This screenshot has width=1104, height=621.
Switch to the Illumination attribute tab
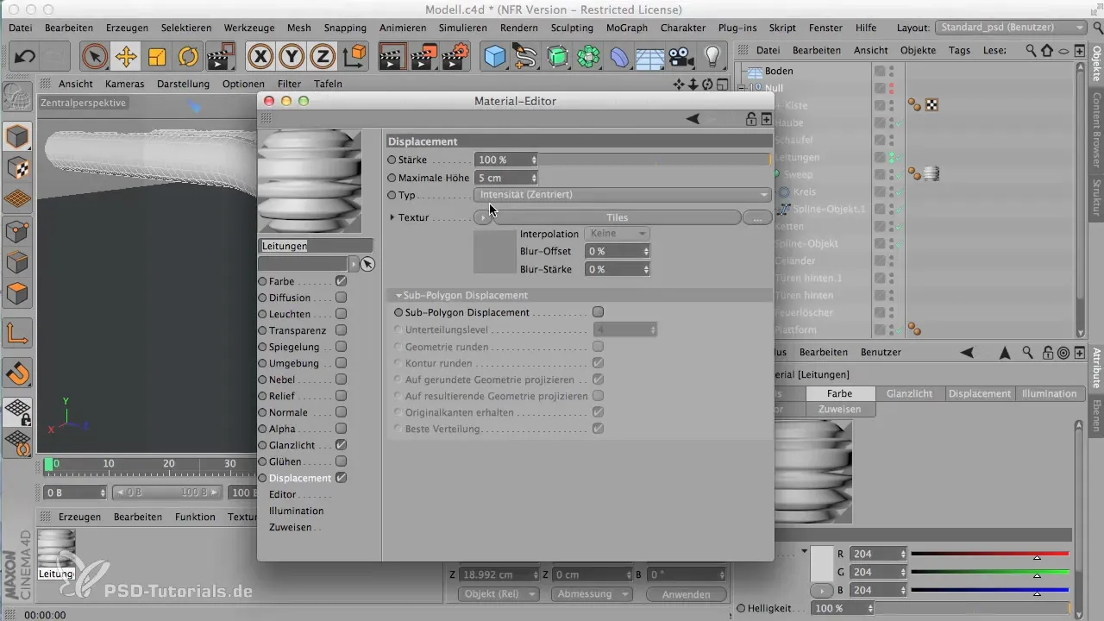coord(1049,393)
